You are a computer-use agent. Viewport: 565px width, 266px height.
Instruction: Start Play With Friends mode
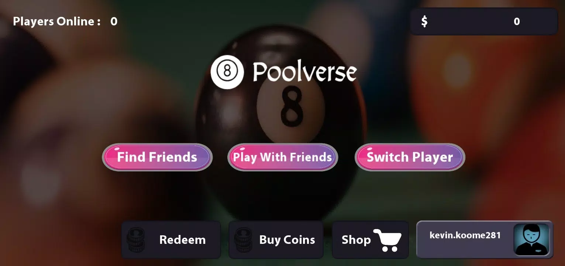coord(283,157)
